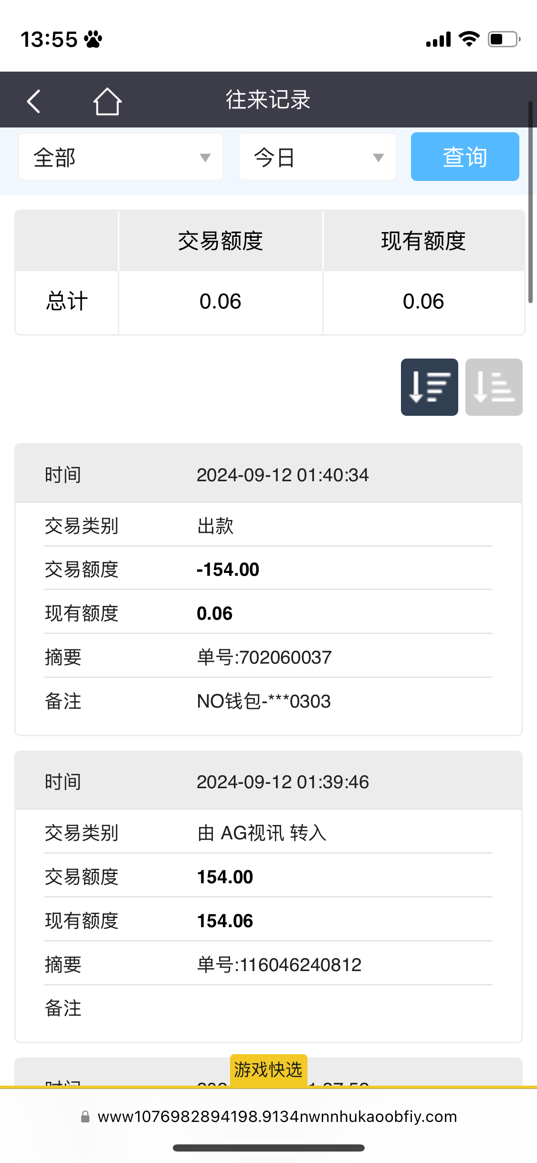Select the 01:40:34 withdrawal record header

tap(268, 475)
